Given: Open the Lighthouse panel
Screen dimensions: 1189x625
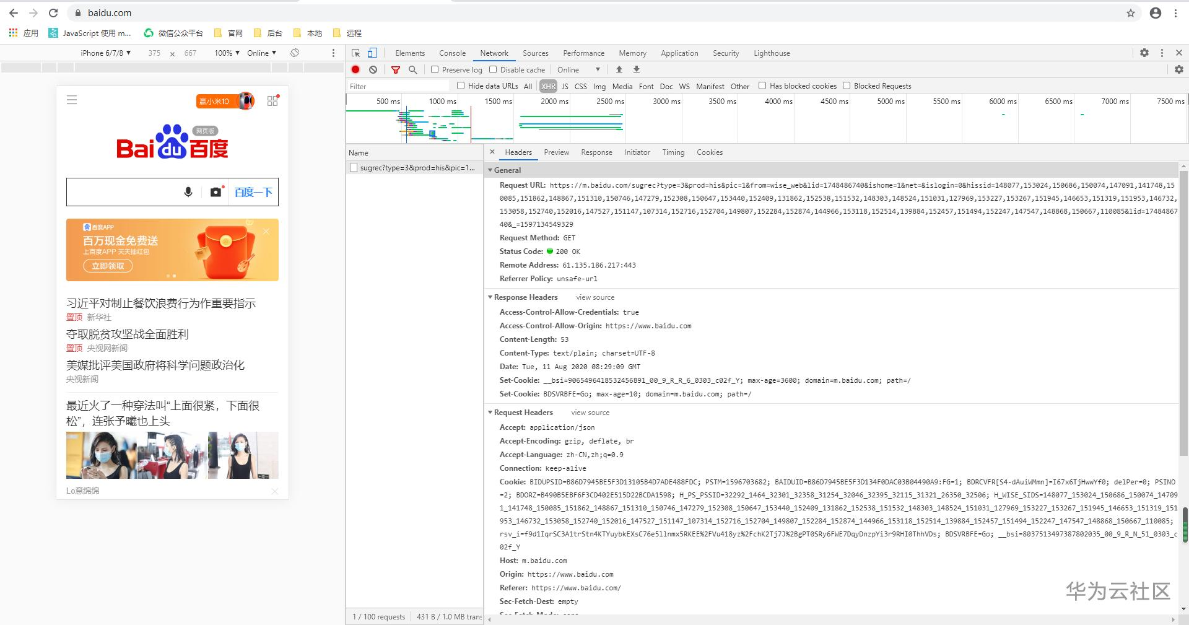Looking at the screenshot, I should (x=772, y=53).
